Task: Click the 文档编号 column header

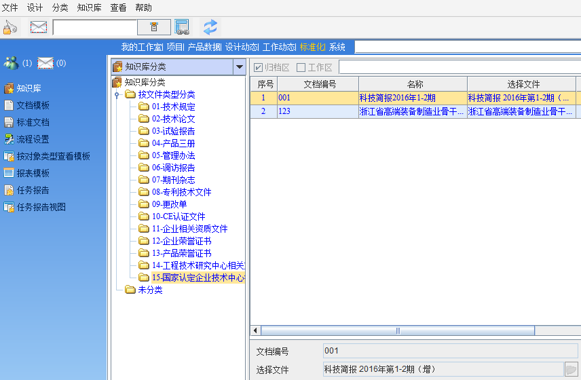Action: point(318,84)
